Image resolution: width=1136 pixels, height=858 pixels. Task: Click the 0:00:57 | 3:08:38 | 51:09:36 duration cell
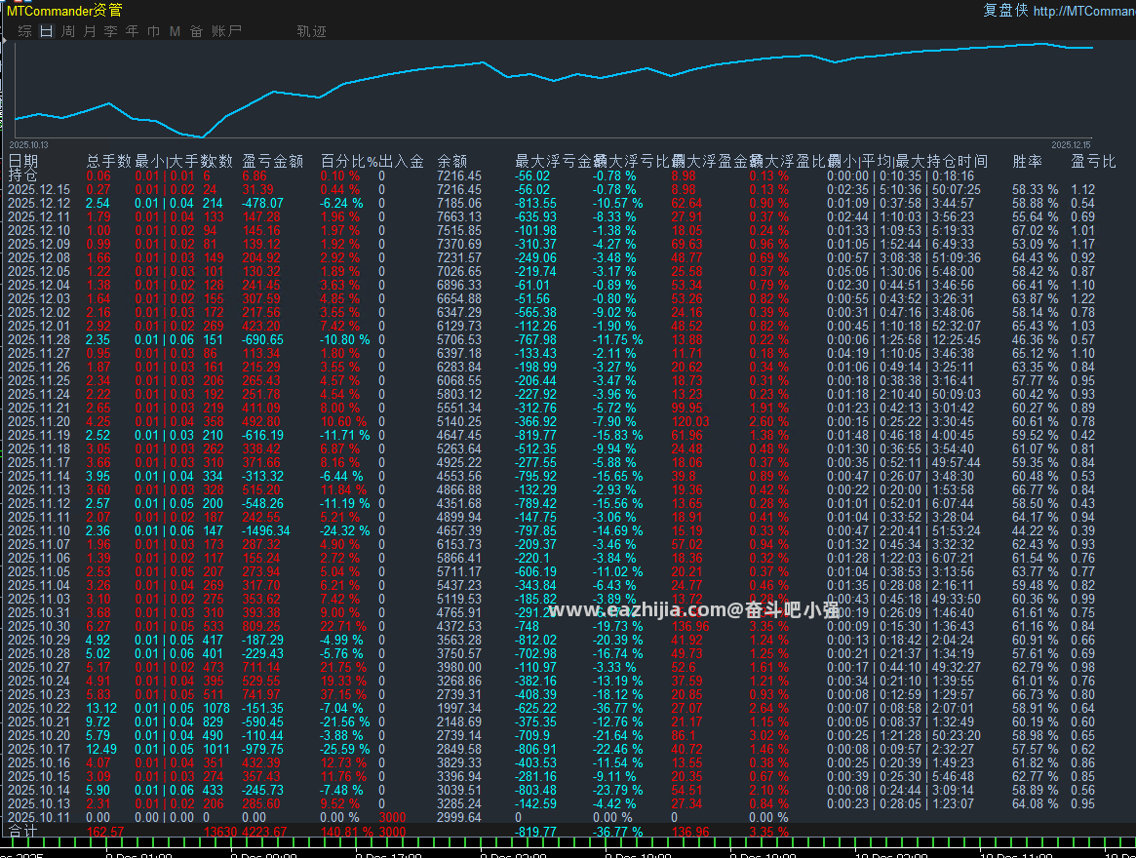[904, 257]
